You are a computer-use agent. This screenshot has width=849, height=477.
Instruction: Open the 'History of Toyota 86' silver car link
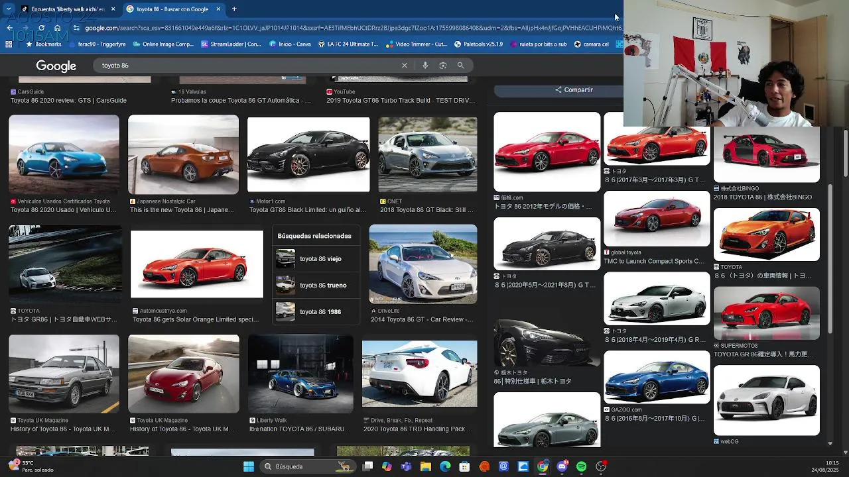click(x=62, y=429)
